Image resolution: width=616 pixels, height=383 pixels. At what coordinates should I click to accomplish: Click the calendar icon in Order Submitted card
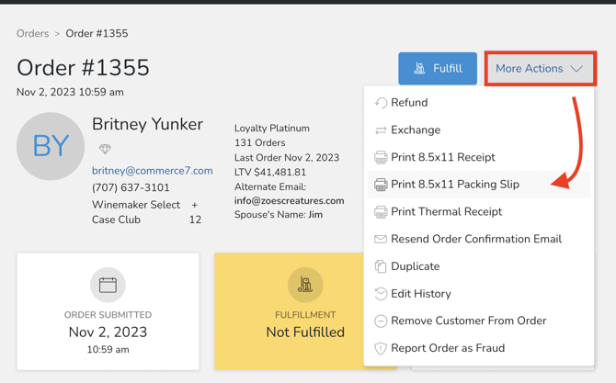click(108, 285)
